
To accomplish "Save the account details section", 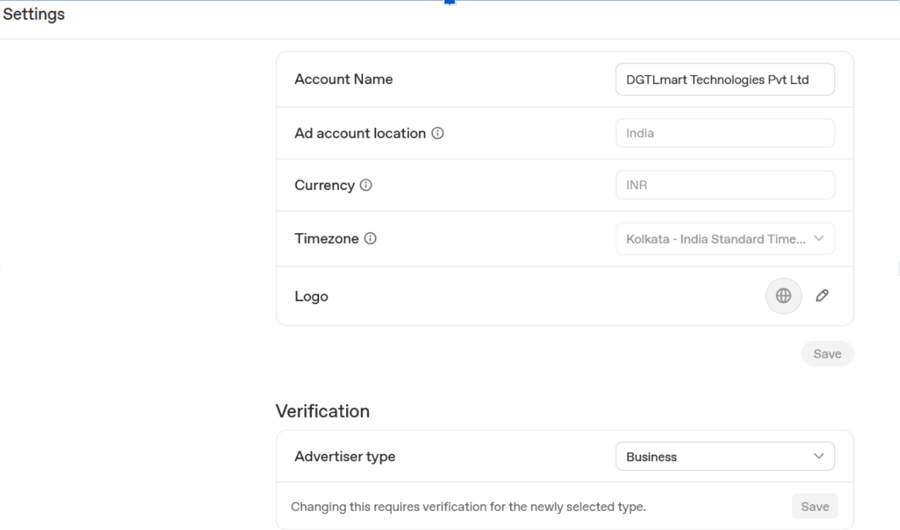I will (x=827, y=354).
